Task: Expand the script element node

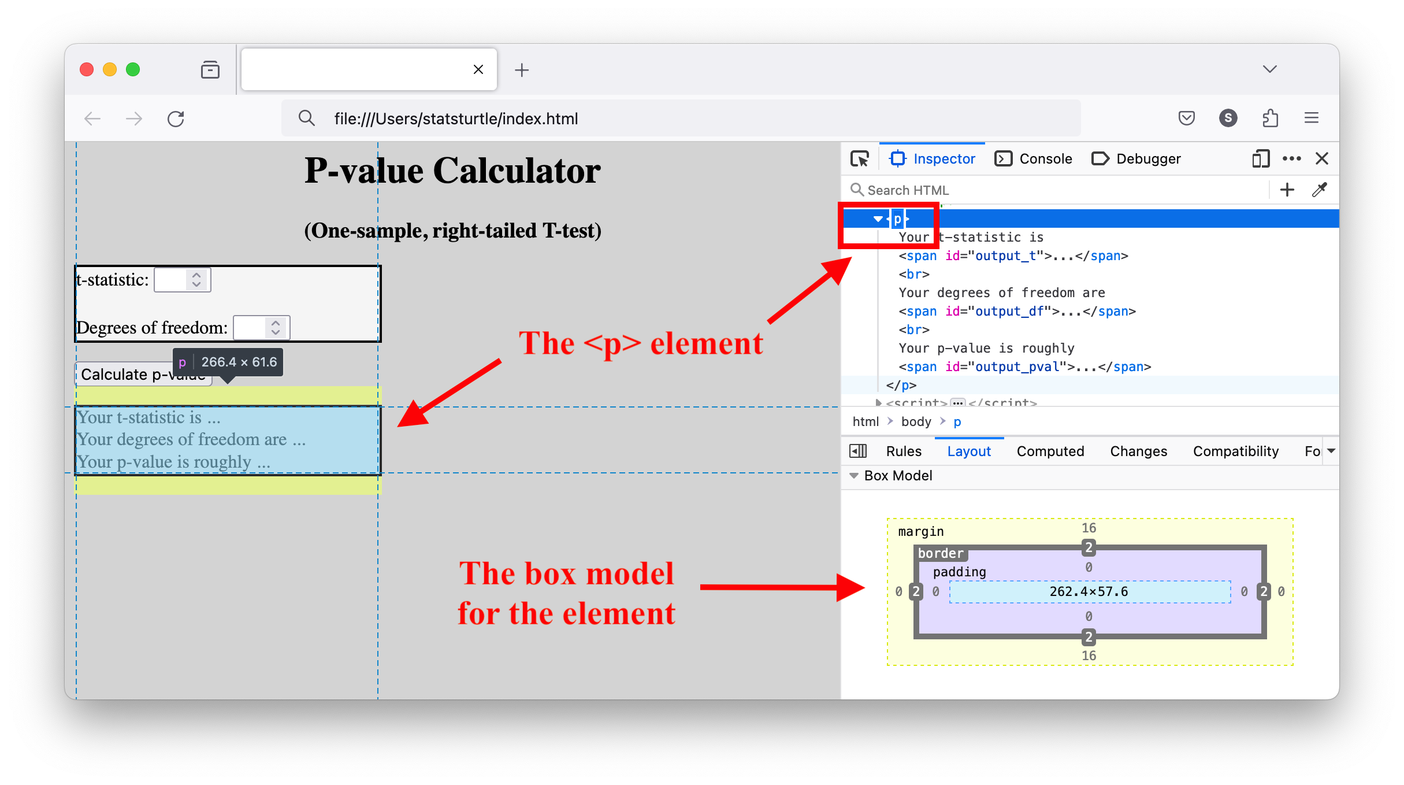Action: coord(878,402)
